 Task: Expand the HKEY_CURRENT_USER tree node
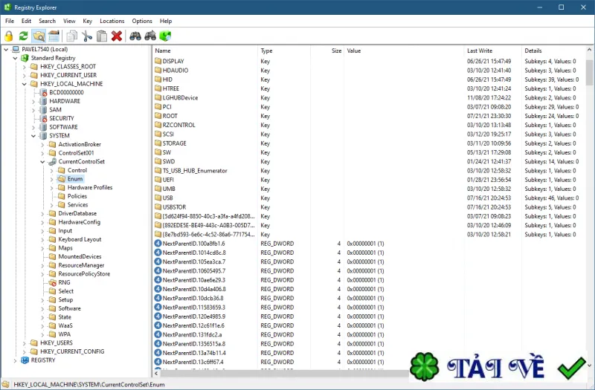25,75
